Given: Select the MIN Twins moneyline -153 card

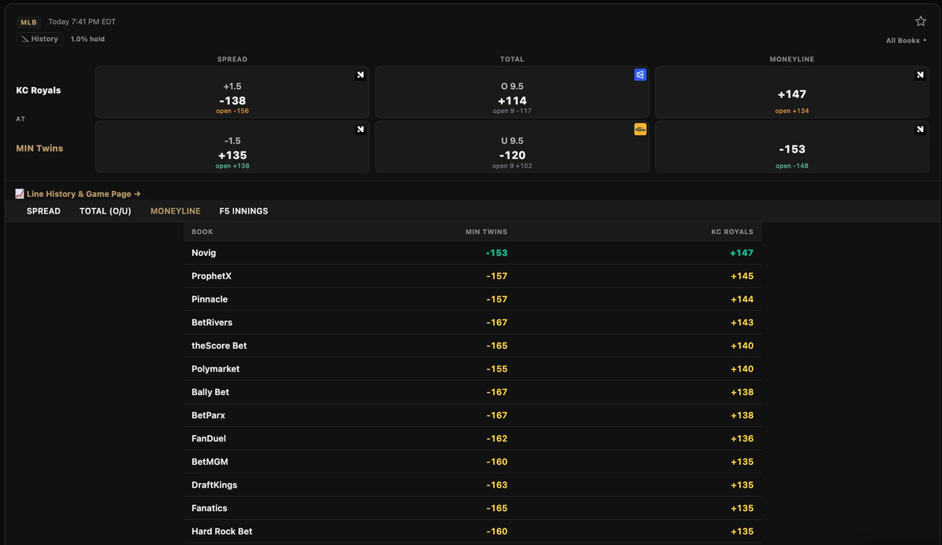Looking at the screenshot, I should tap(792, 147).
